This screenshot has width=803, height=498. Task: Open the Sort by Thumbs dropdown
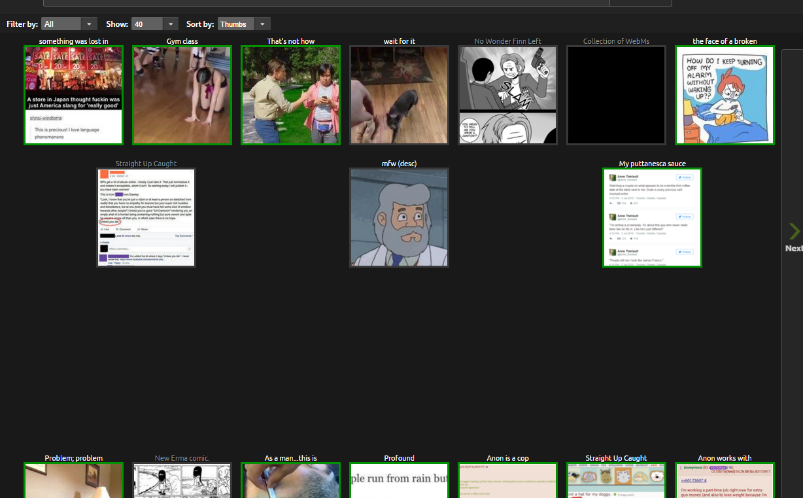point(243,24)
